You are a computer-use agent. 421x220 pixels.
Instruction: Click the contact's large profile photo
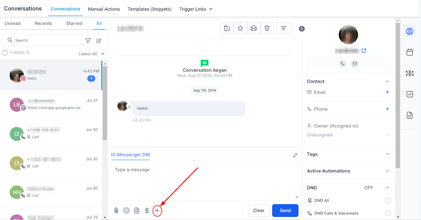pyautogui.click(x=348, y=35)
